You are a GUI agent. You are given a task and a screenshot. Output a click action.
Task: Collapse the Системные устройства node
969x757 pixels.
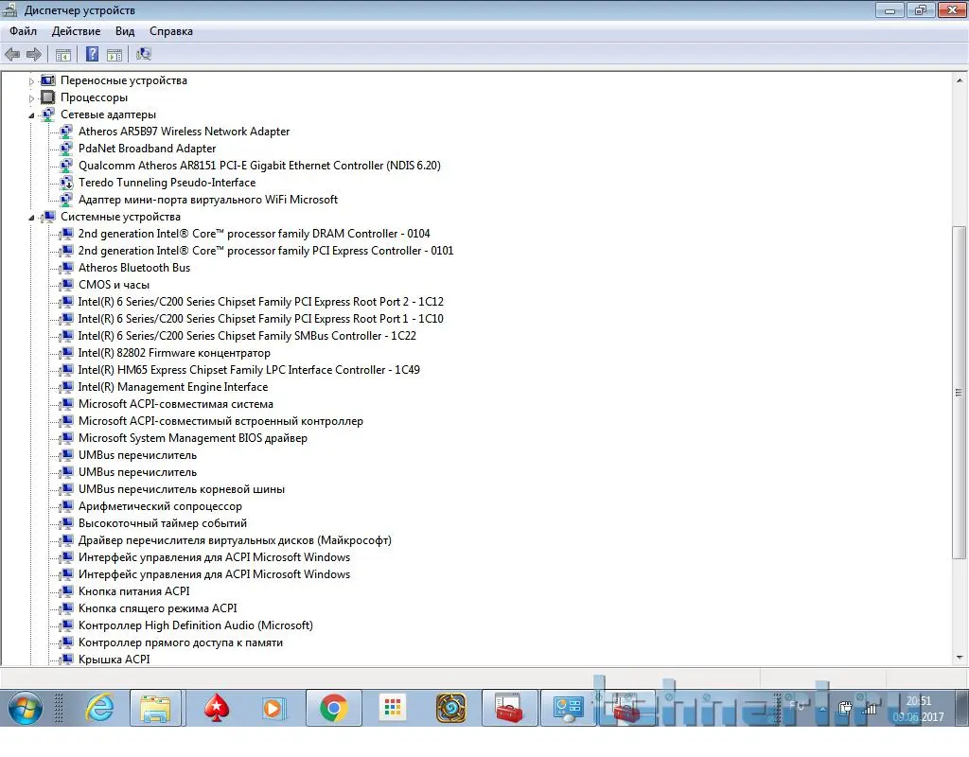pos(31,218)
